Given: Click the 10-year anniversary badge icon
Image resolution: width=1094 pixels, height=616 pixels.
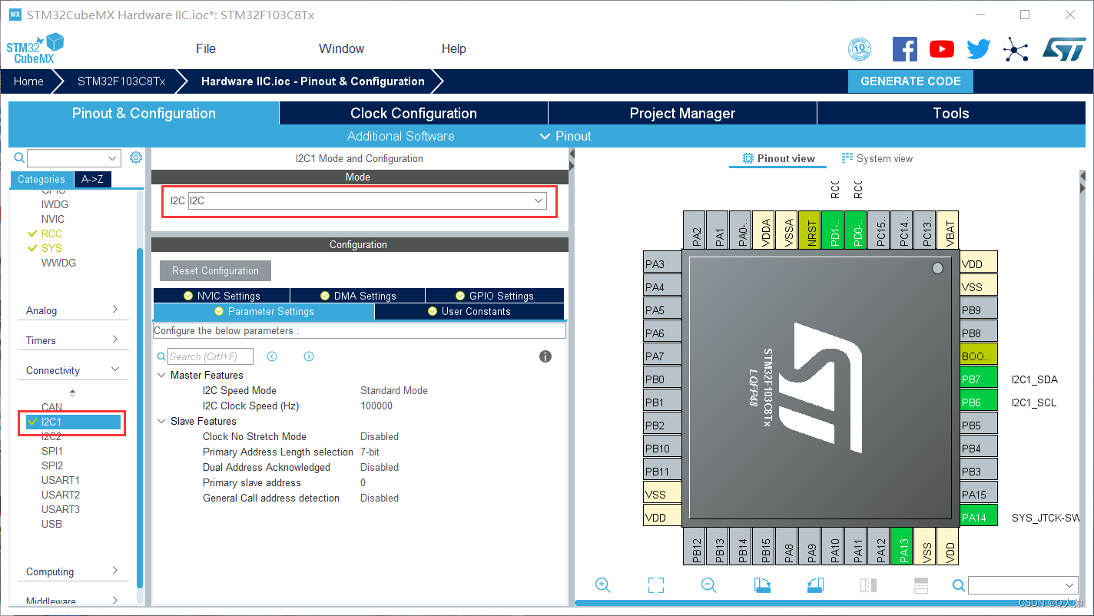Looking at the screenshot, I should [860, 50].
